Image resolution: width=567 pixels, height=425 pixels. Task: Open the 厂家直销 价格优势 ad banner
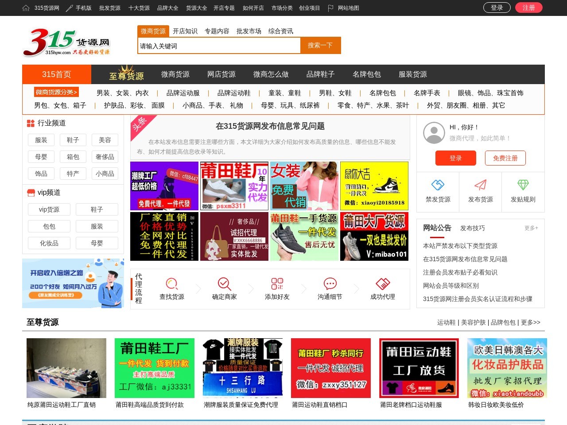click(x=164, y=236)
